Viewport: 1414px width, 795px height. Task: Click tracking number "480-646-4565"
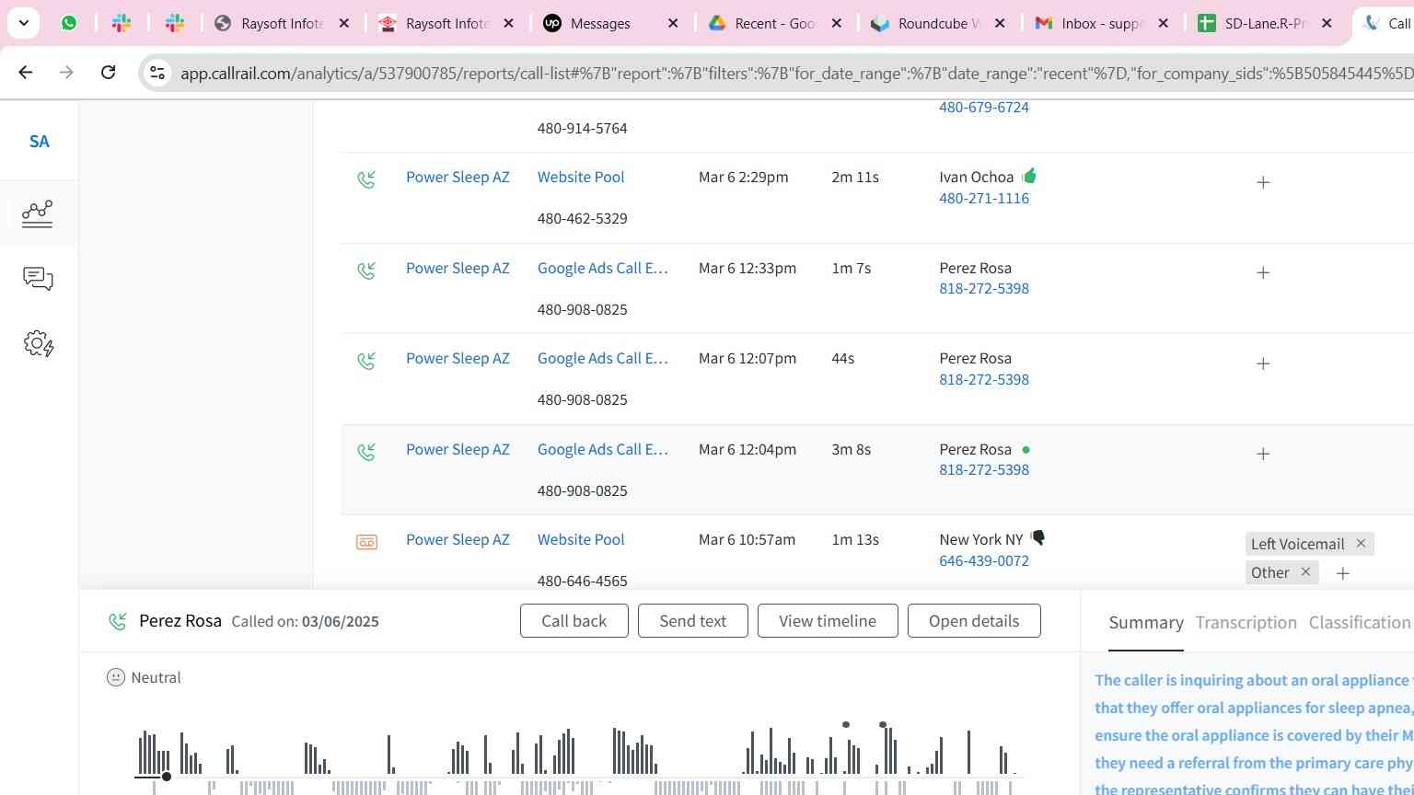[x=583, y=581]
